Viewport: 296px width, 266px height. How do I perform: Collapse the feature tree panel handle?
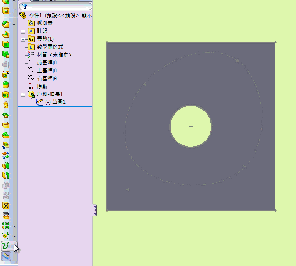(x=95, y=210)
